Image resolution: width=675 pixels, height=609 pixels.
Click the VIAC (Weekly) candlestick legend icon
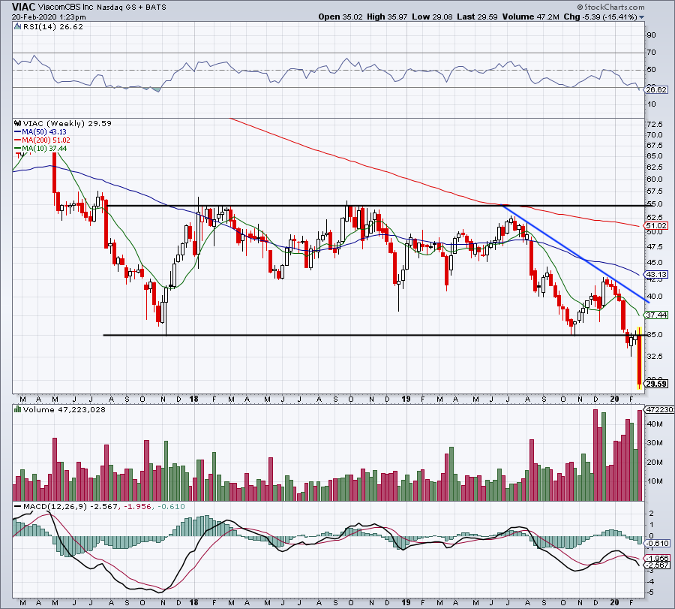click(x=18, y=123)
